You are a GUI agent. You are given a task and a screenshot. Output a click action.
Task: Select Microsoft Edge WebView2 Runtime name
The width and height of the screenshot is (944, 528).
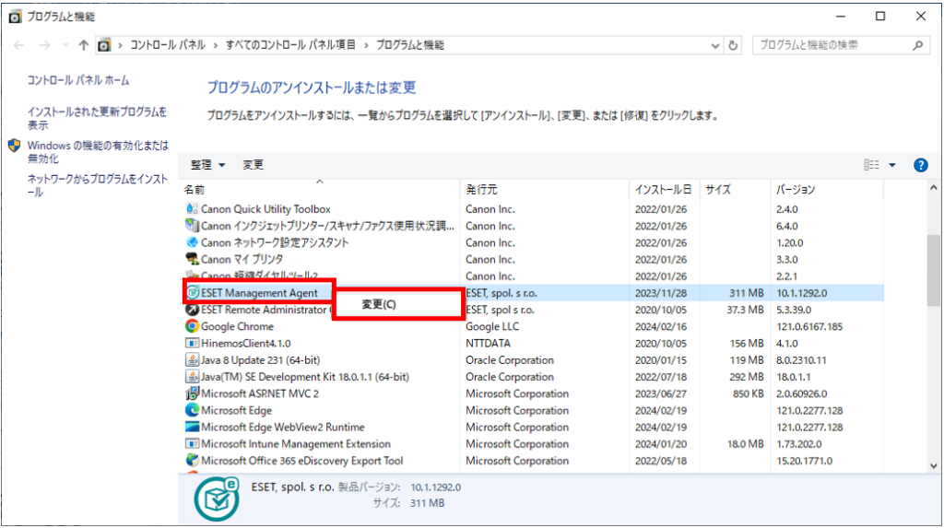282,427
